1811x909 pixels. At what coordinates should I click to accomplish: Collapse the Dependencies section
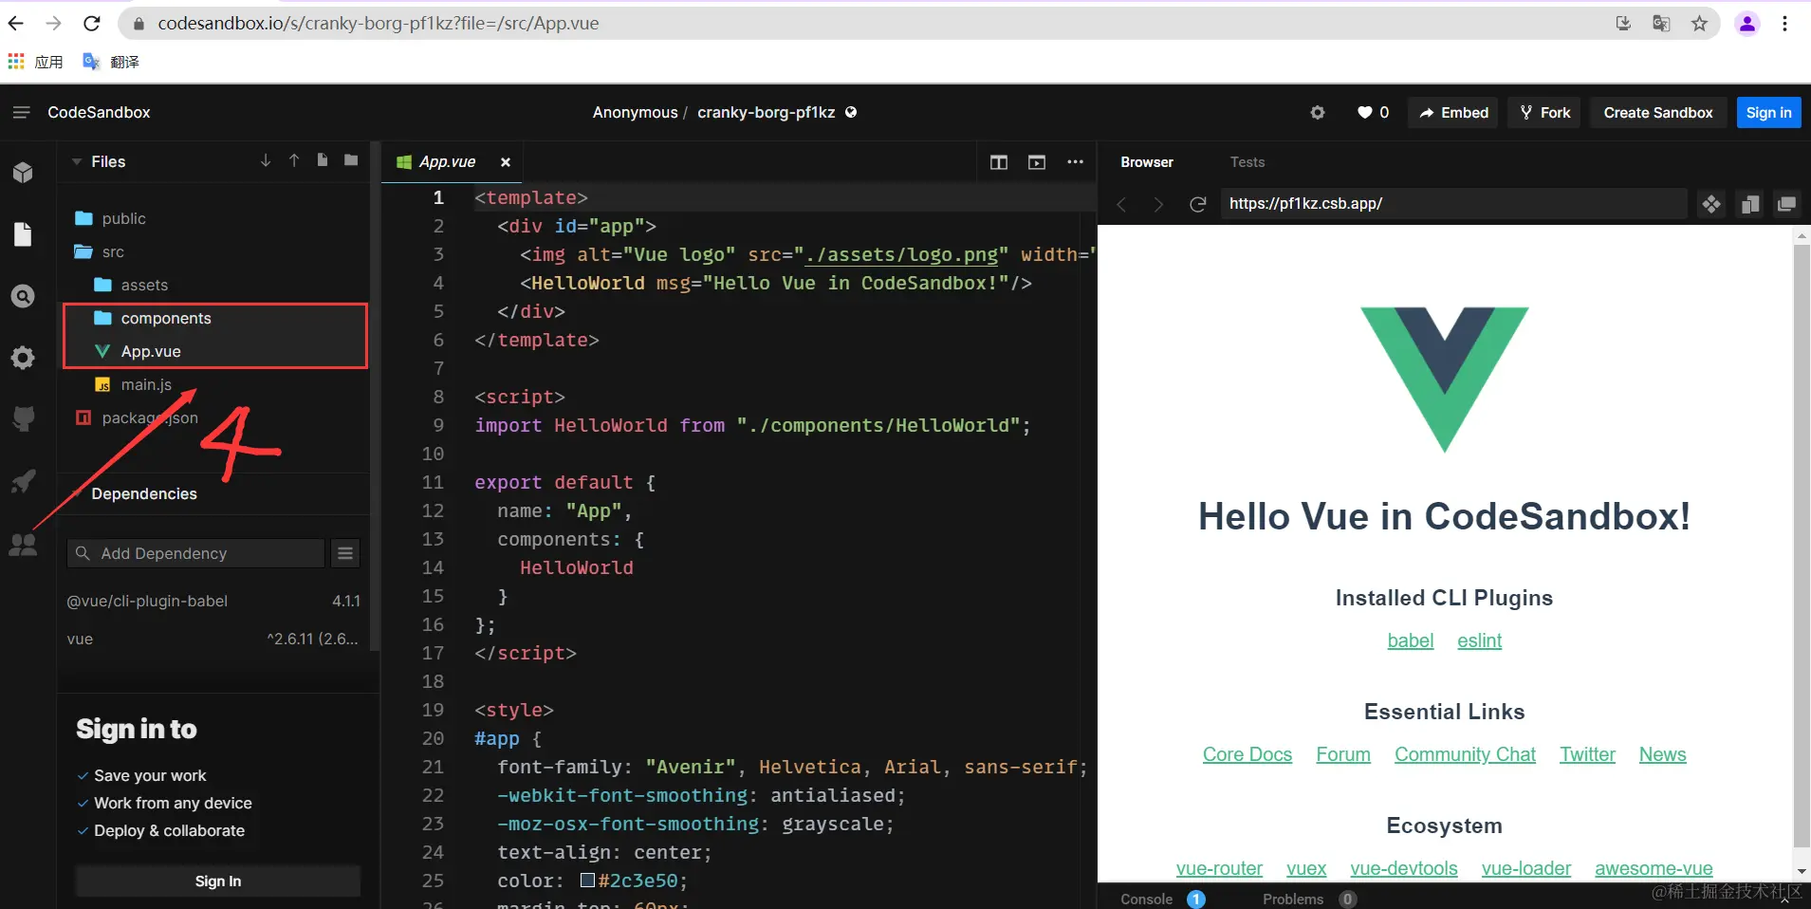tap(77, 493)
